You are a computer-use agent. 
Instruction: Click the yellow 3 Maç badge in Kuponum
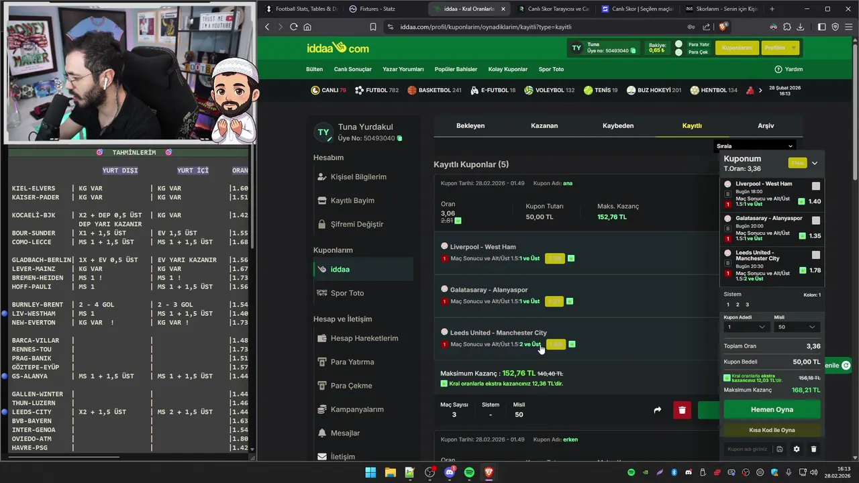tap(797, 163)
